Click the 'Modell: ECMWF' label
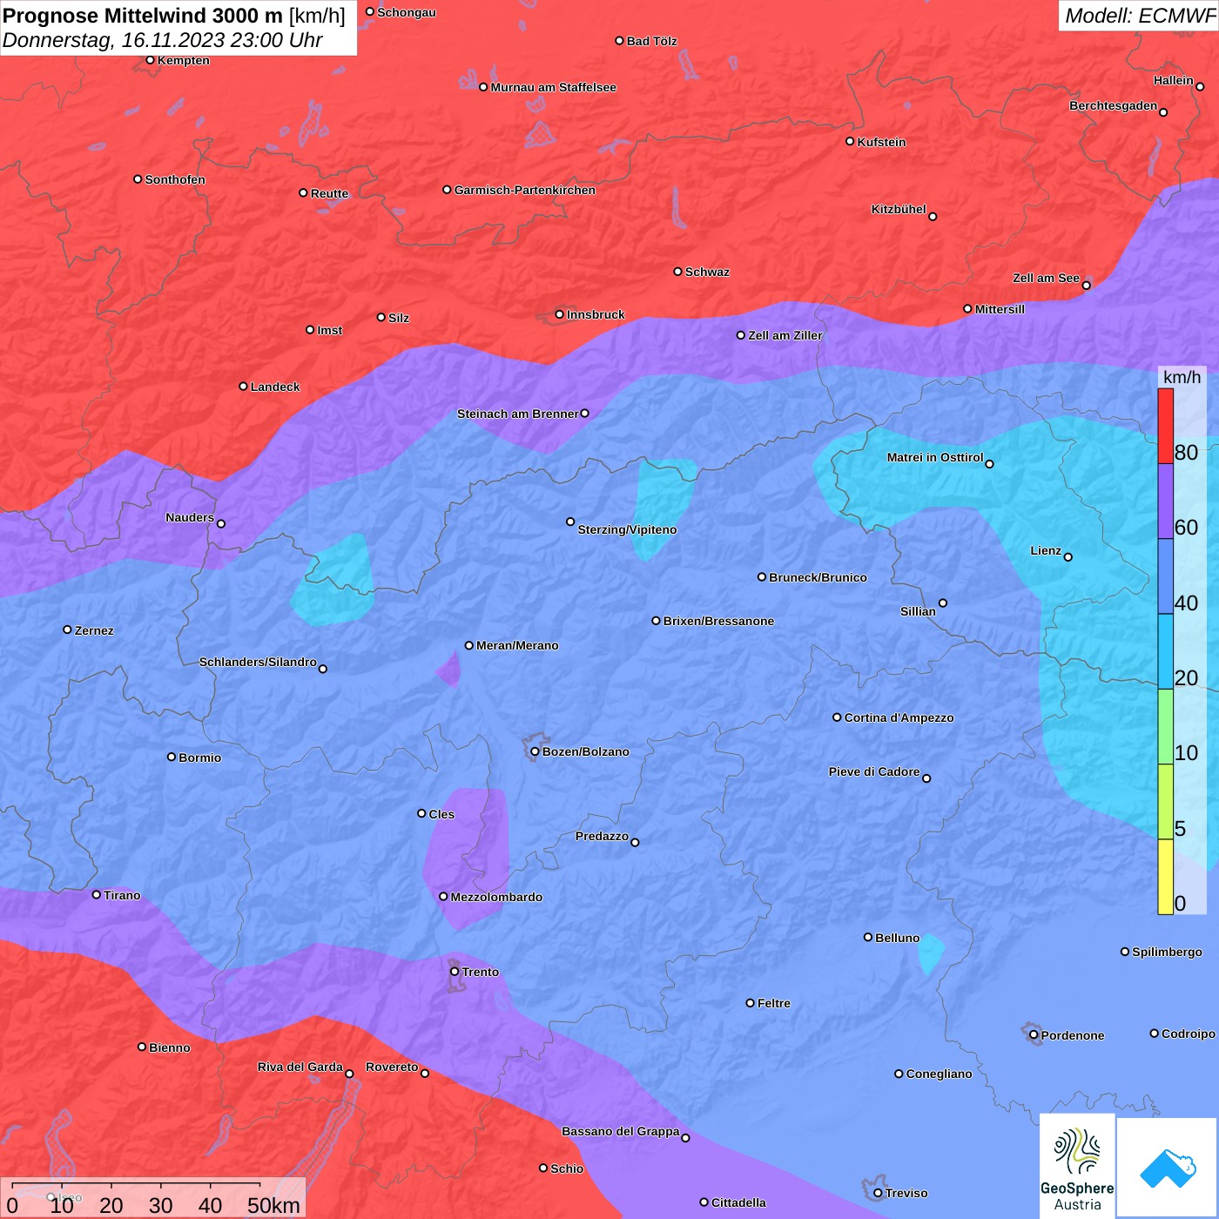The width and height of the screenshot is (1219, 1219). [1139, 16]
